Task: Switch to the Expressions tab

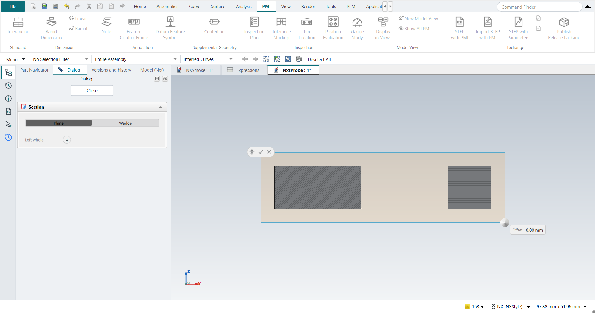Action: tap(244, 70)
